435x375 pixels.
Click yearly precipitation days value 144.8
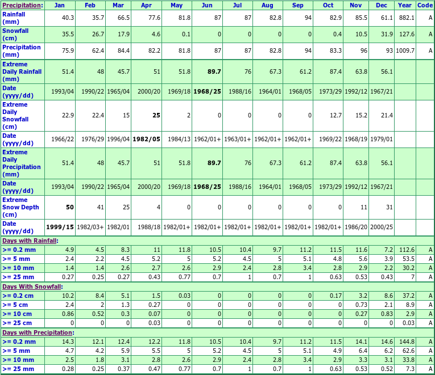click(x=407, y=342)
